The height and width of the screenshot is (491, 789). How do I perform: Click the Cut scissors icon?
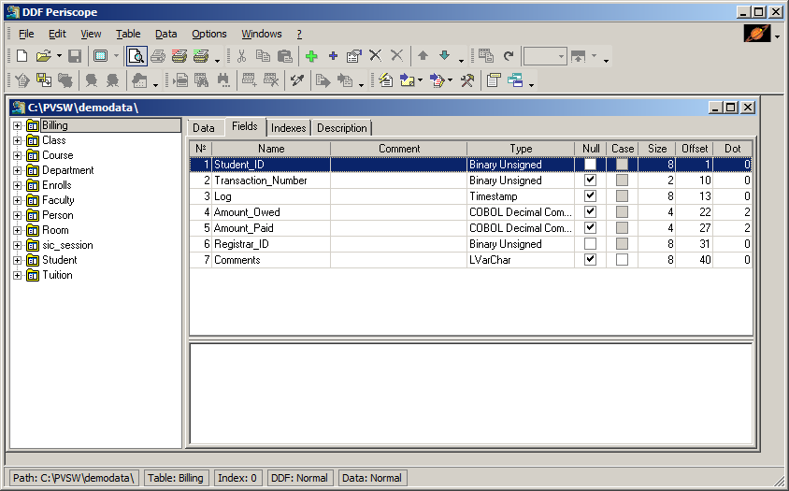click(x=241, y=56)
